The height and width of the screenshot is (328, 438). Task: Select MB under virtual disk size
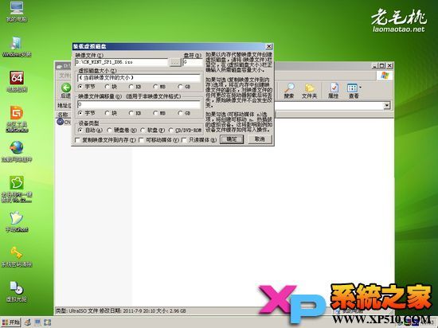(x=155, y=87)
